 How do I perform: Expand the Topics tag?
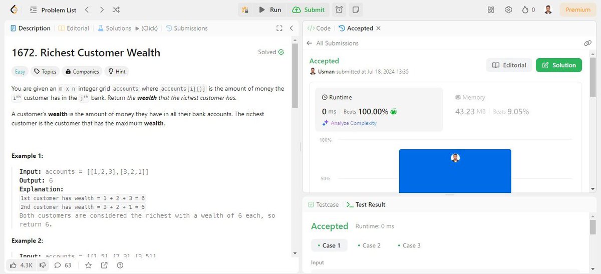coord(45,72)
